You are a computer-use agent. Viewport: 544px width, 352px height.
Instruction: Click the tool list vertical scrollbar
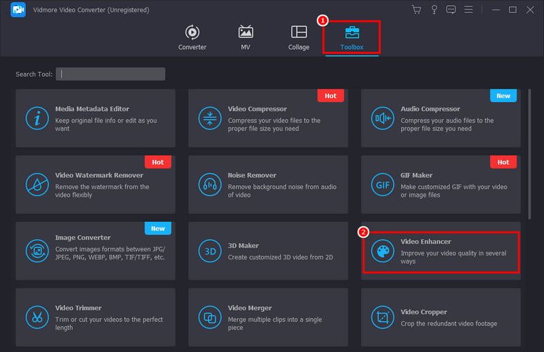[x=530, y=154]
